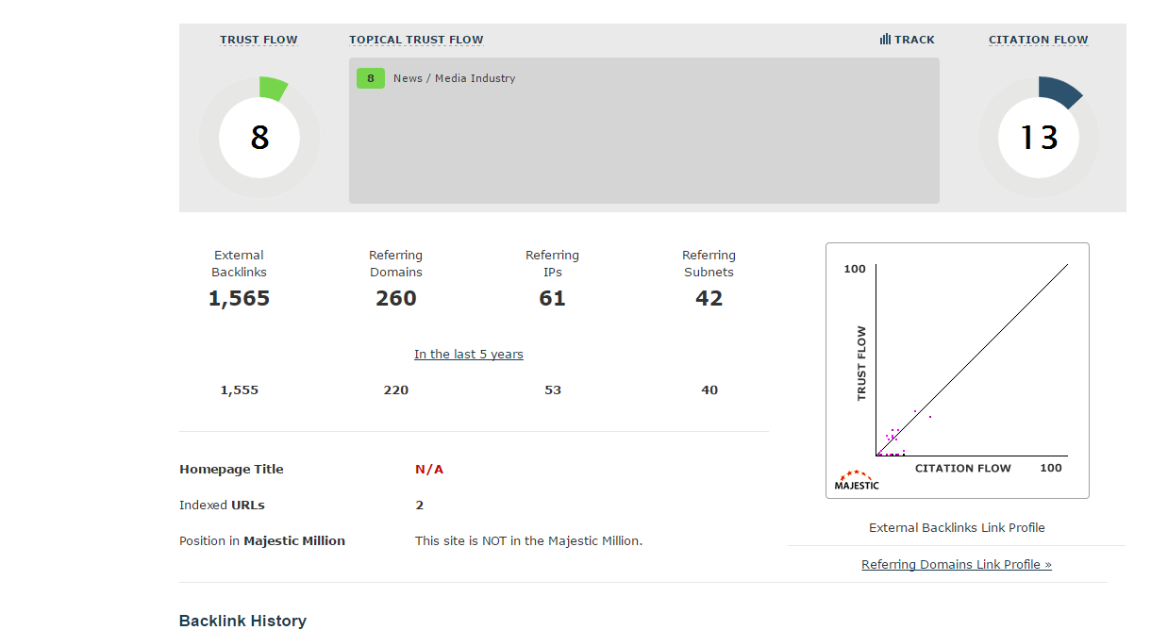Click the Indexed URLs value 2
The width and height of the screenshot is (1151, 630).
420,506
